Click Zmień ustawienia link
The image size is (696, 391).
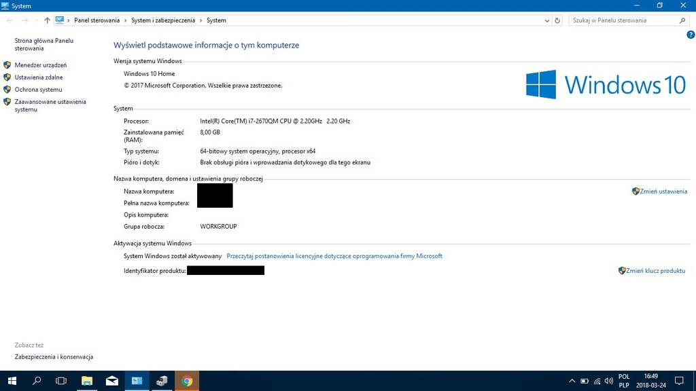(663, 191)
